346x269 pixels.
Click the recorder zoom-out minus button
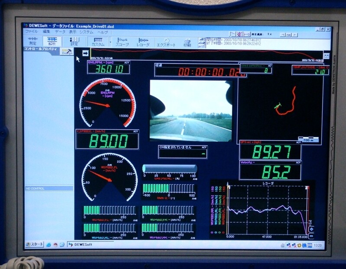point(311,236)
